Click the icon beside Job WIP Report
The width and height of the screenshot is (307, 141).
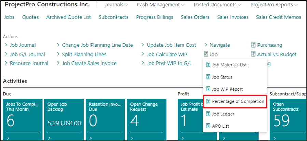click(208, 89)
